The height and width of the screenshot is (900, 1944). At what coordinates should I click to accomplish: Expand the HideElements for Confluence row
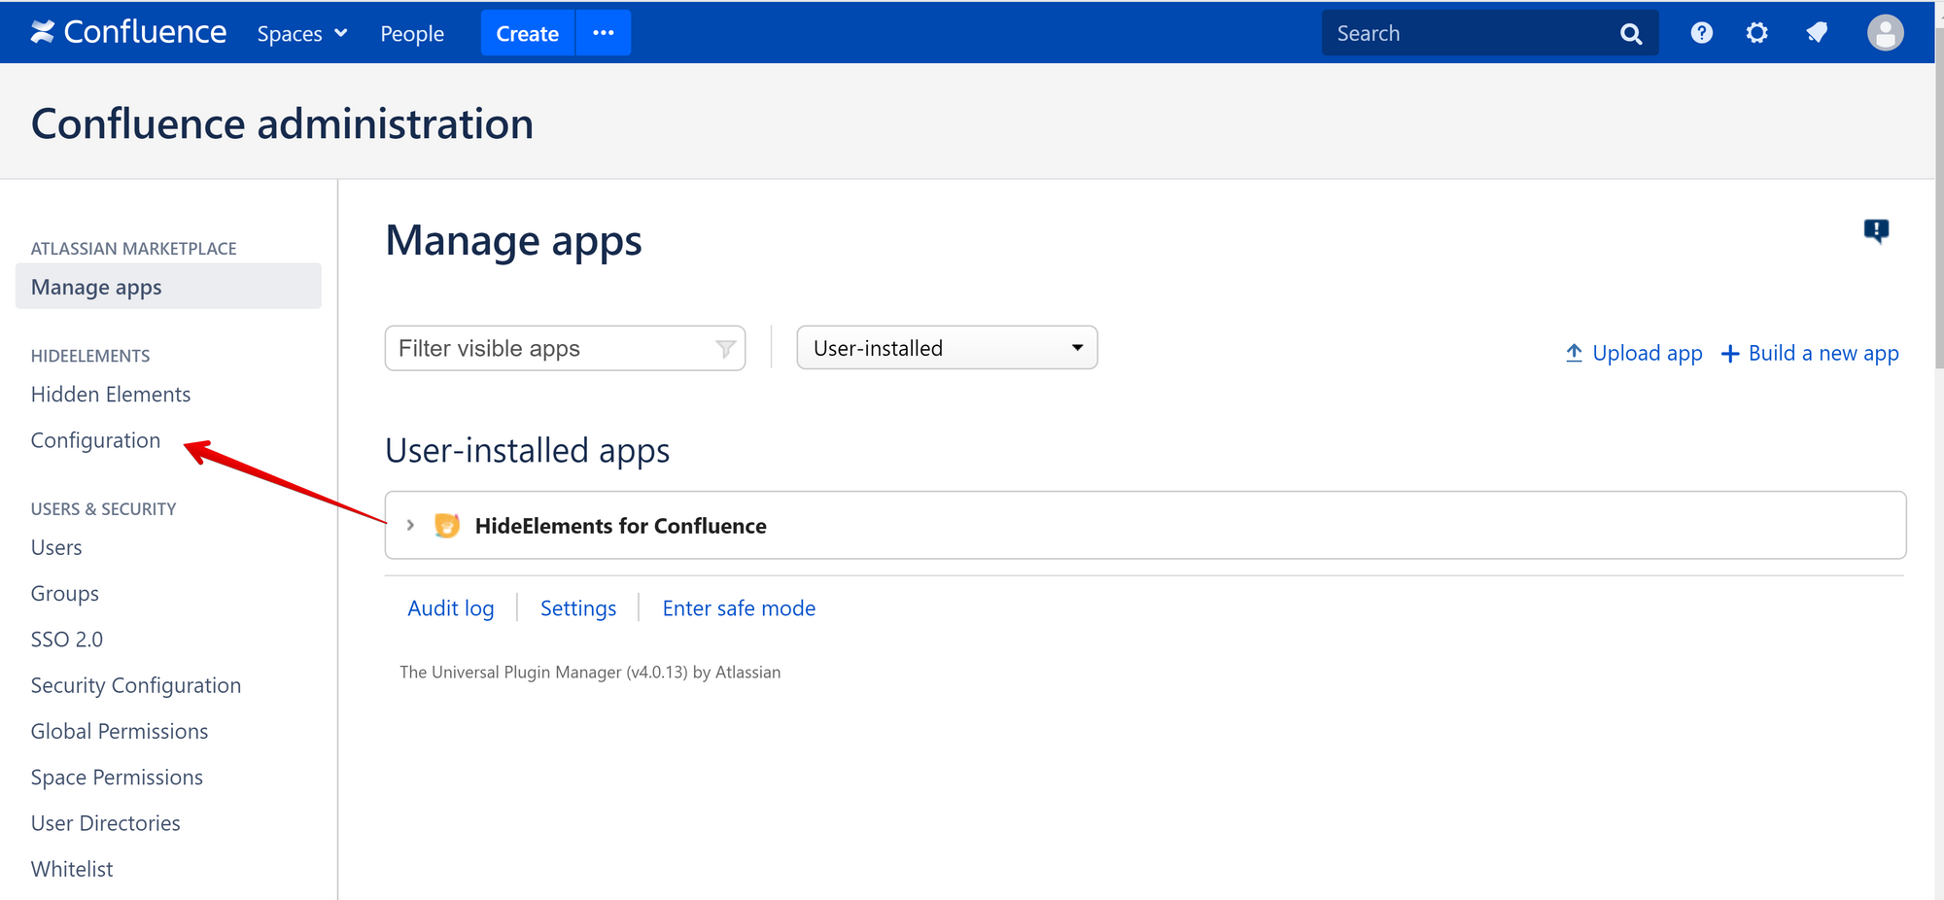pos(410,526)
